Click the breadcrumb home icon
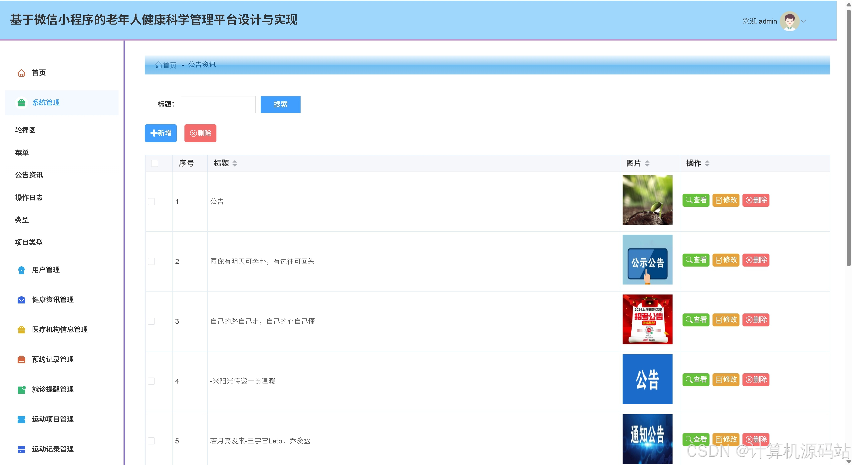Image resolution: width=852 pixels, height=465 pixels. pos(158,65)
